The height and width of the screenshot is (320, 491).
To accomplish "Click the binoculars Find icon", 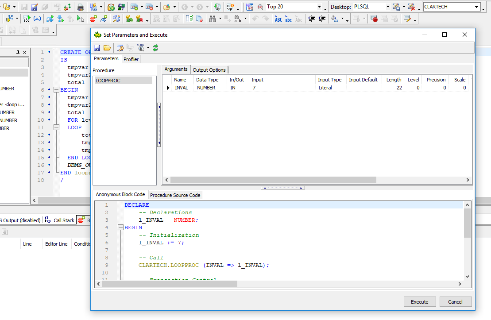I will point(213,19).
